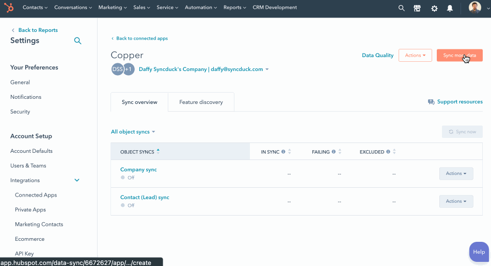The height and width of the screenshot is (266, 491).
Task: Sort the IN SYNC column arrows
Action: pyautogui.click(x=289, y=152)
